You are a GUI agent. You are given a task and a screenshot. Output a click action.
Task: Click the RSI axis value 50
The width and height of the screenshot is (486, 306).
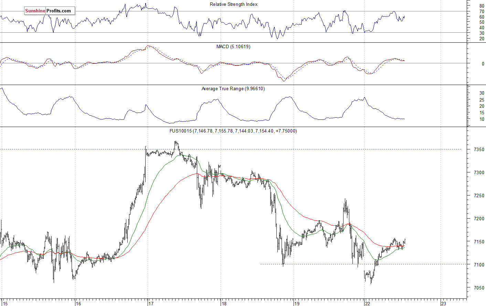(x=482, y=22)
